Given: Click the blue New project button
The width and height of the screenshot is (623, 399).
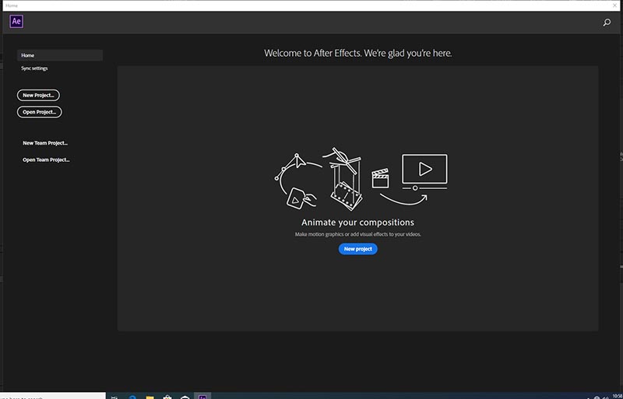Looking at the screenshot, I should coord(358,249).
